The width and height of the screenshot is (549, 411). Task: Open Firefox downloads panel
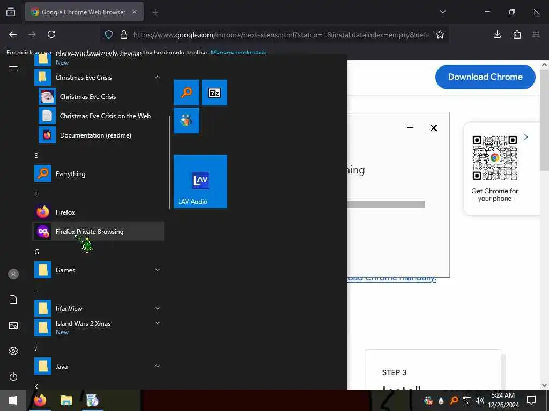click(497, 34)
